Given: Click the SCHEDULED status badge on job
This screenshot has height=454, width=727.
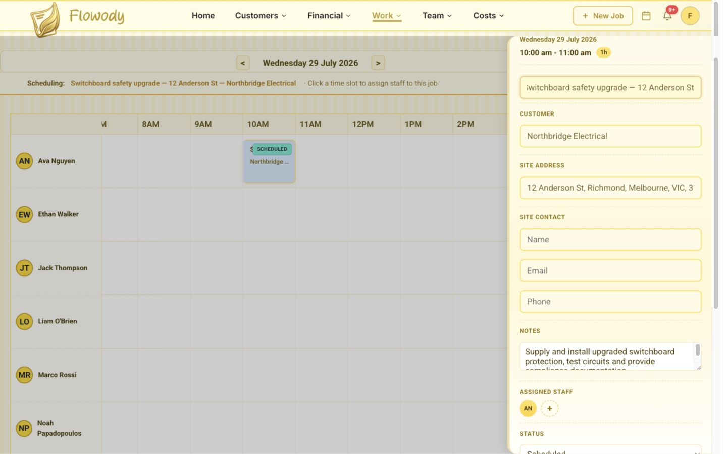Looking at the screenshot, I should 272,149.
